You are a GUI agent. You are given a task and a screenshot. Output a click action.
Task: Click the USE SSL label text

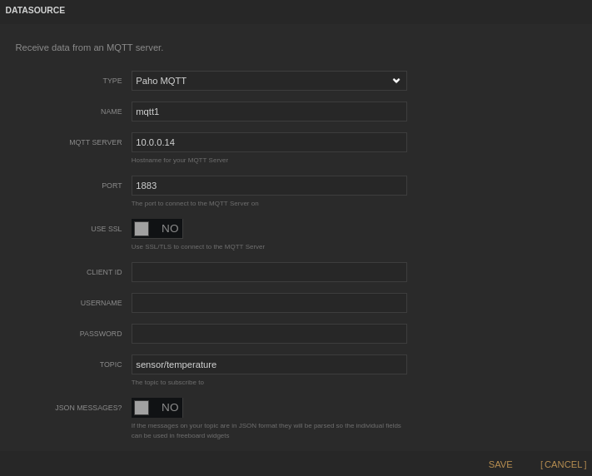pyautogui.click(x=106, y=229)
